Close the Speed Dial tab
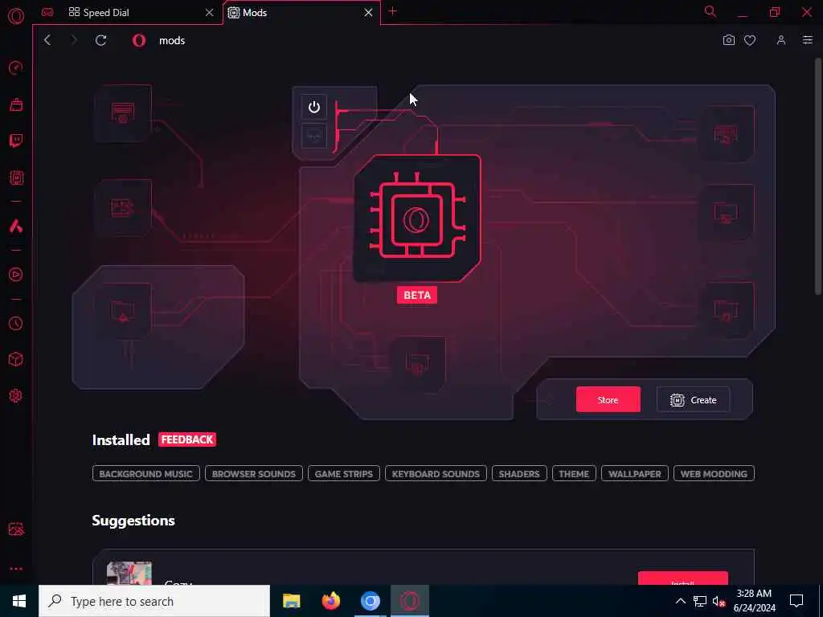The height and width of the screenshot is (617, 823). (210, 13)
